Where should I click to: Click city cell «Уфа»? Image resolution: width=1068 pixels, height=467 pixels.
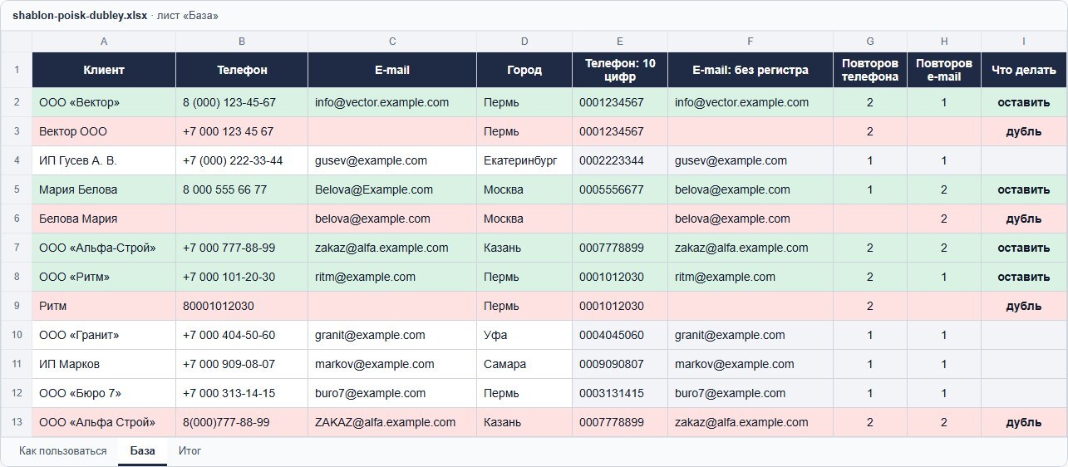click(x=524, y=335)
